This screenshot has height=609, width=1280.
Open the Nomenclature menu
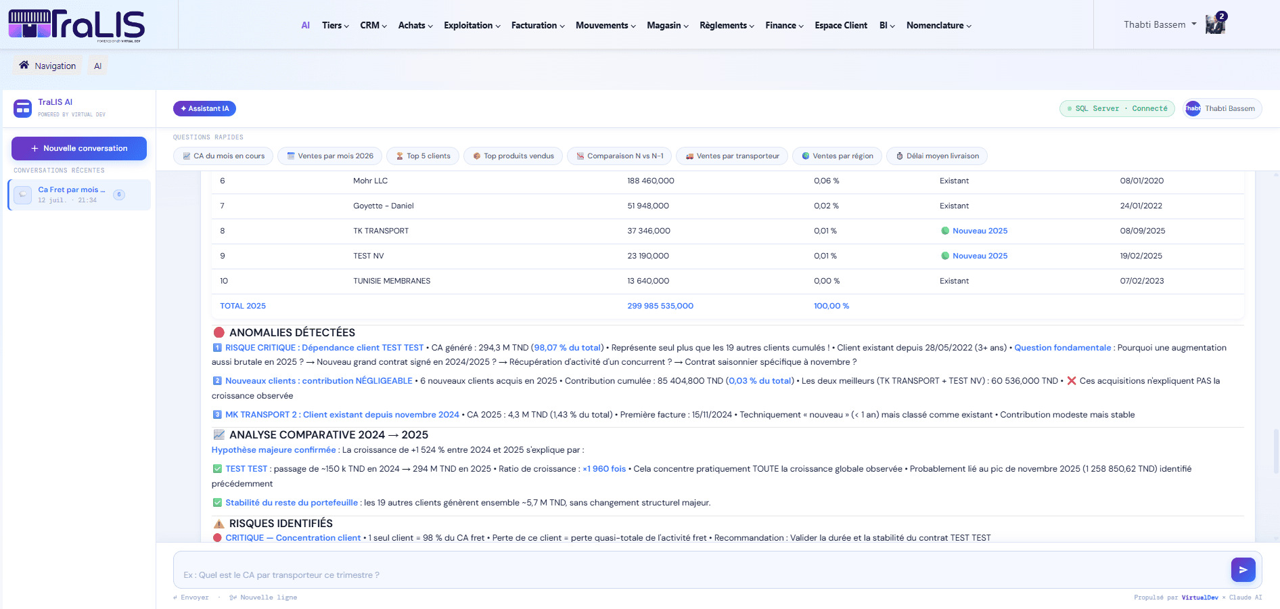[939, 25]
